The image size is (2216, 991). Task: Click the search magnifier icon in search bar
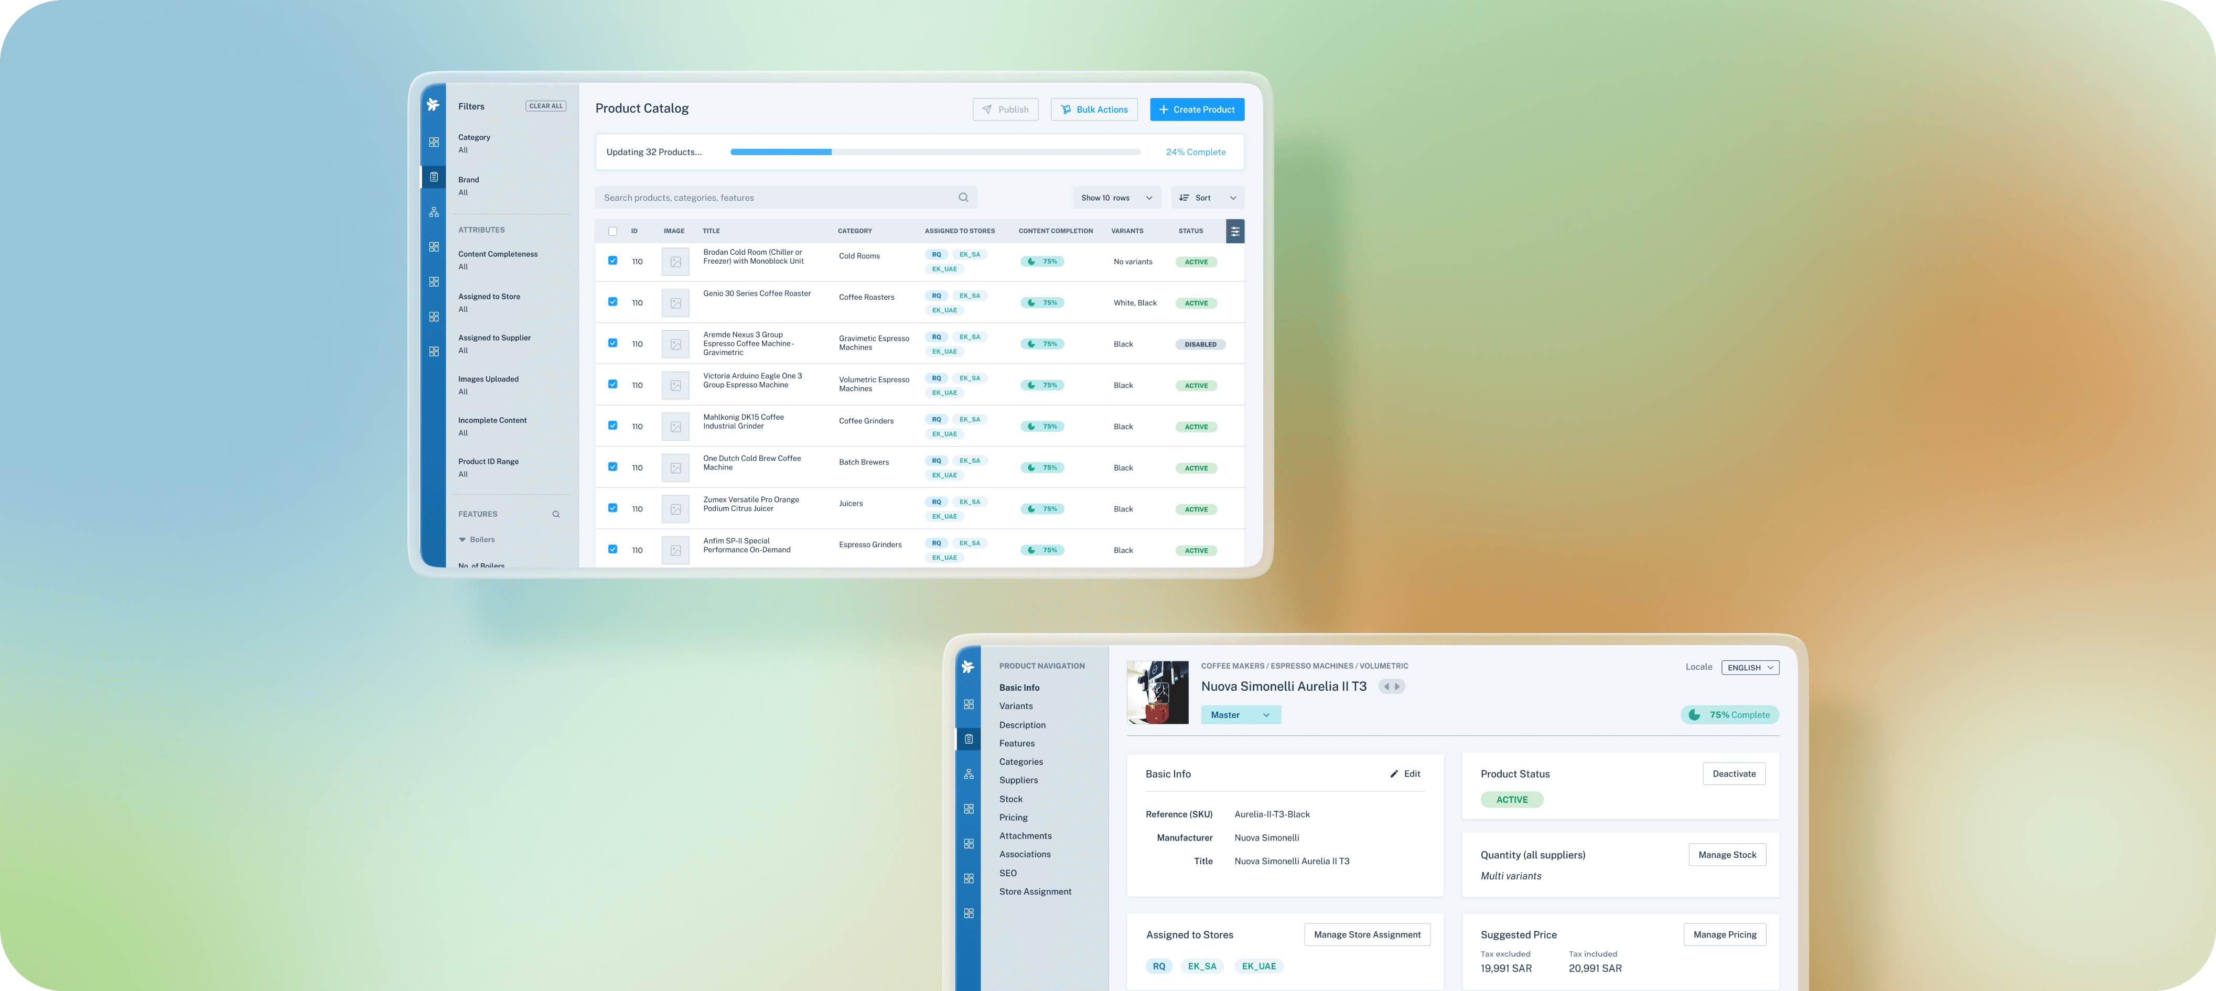963,198
